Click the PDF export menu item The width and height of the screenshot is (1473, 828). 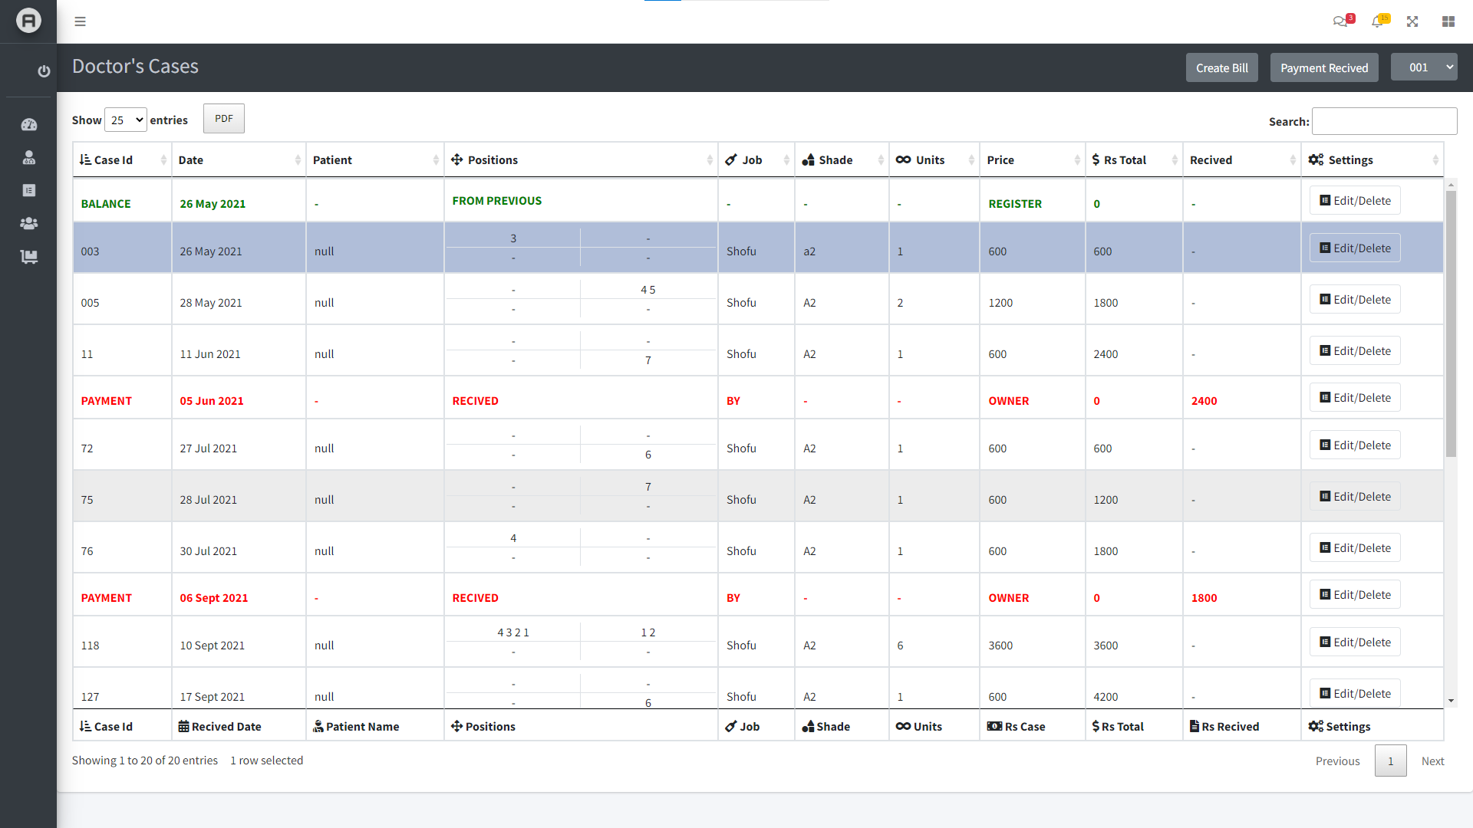(223, 118)
